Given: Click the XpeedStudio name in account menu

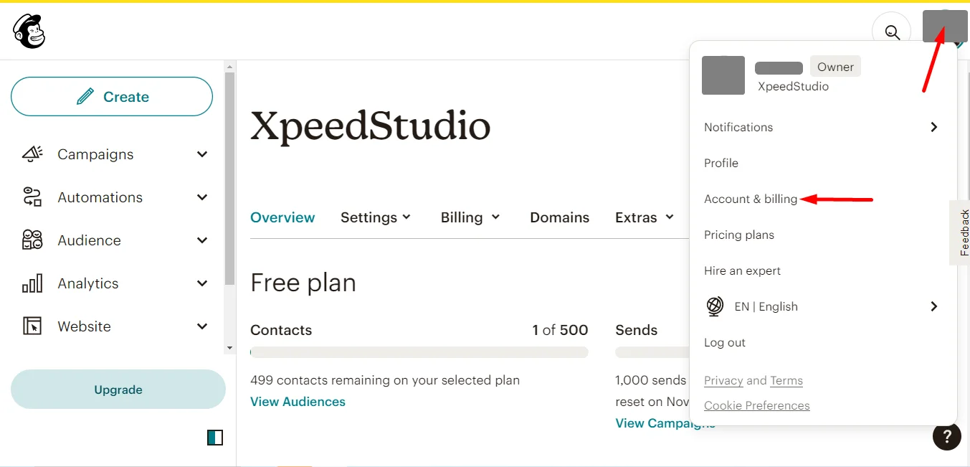Looking at the screenshot, I should (x=793, y=86).
